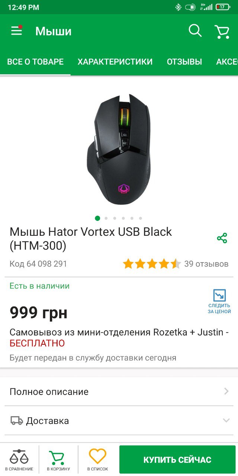
Task: Select the second image carousel dot
Action: (106, 218)
